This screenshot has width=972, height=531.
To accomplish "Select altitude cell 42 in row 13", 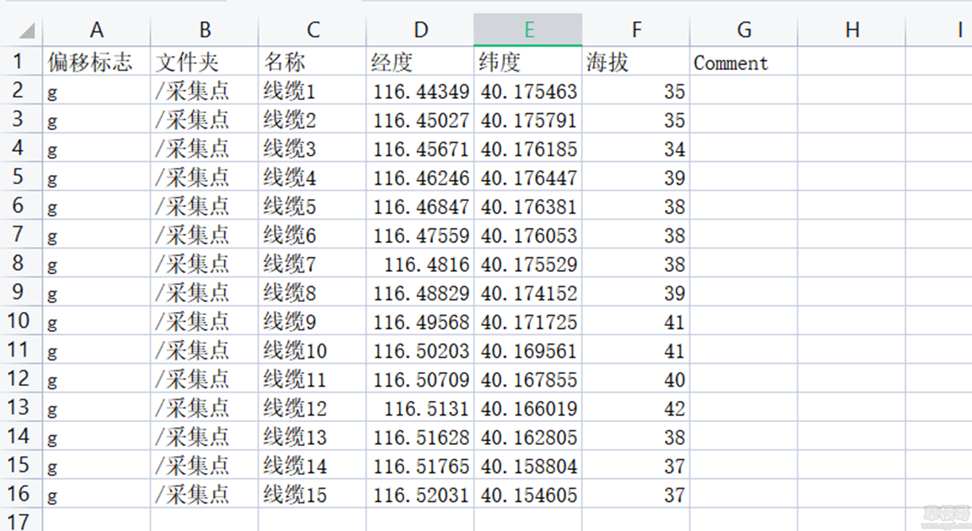I will pyautogui.click(x=636, y=407).
